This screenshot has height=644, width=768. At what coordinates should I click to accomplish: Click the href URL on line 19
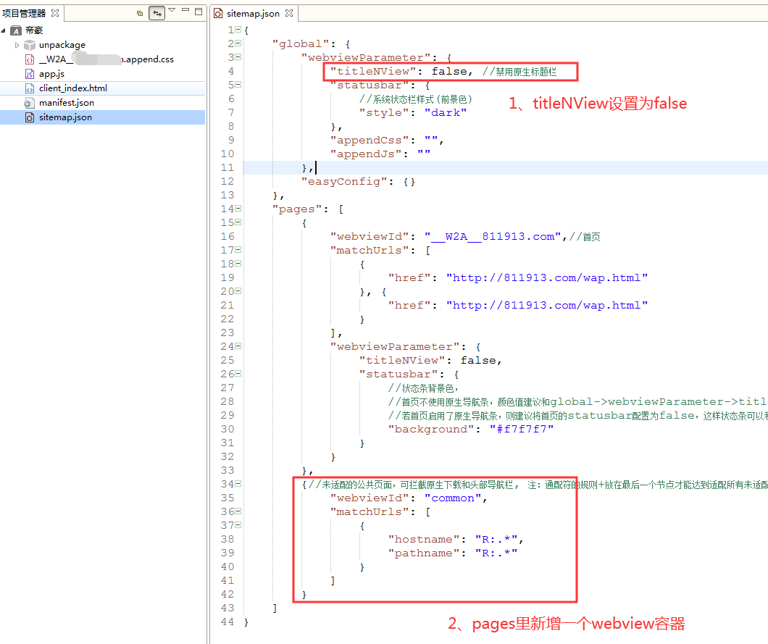pyautogui.click(x=546, y=277)
